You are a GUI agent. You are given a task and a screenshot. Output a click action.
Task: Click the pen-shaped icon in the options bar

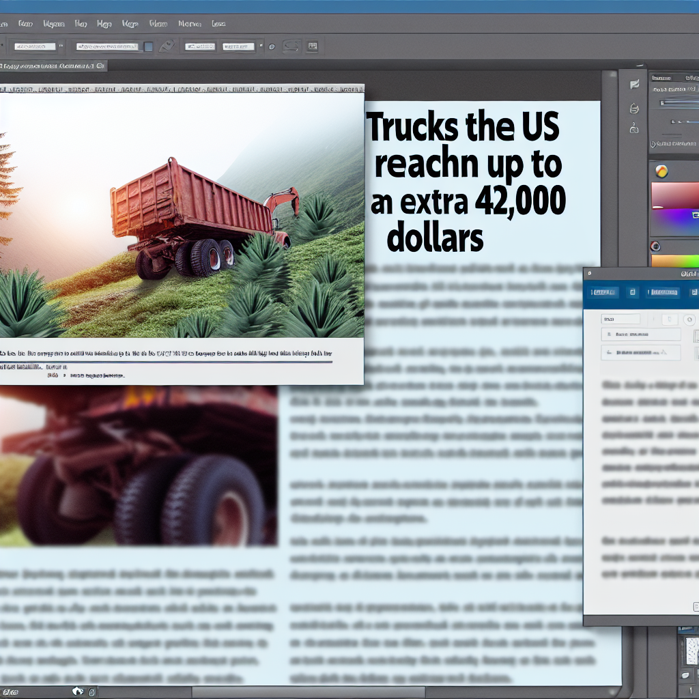[x=166, y=46]
